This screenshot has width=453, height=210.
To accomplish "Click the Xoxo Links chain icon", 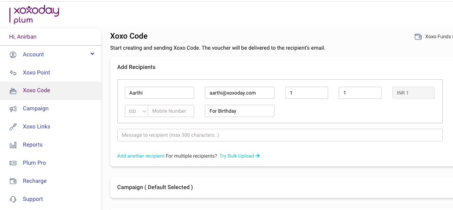I will tap(13, 127).
